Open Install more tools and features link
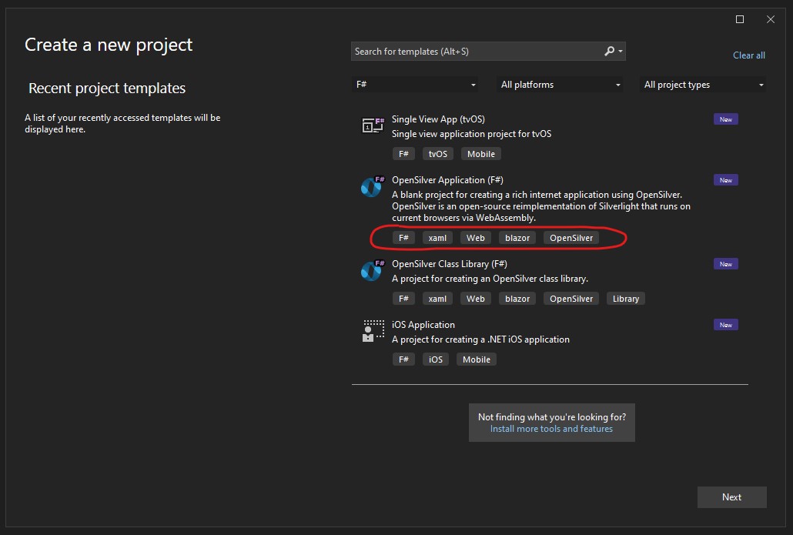Screen dimensions: 793x535 551,430
